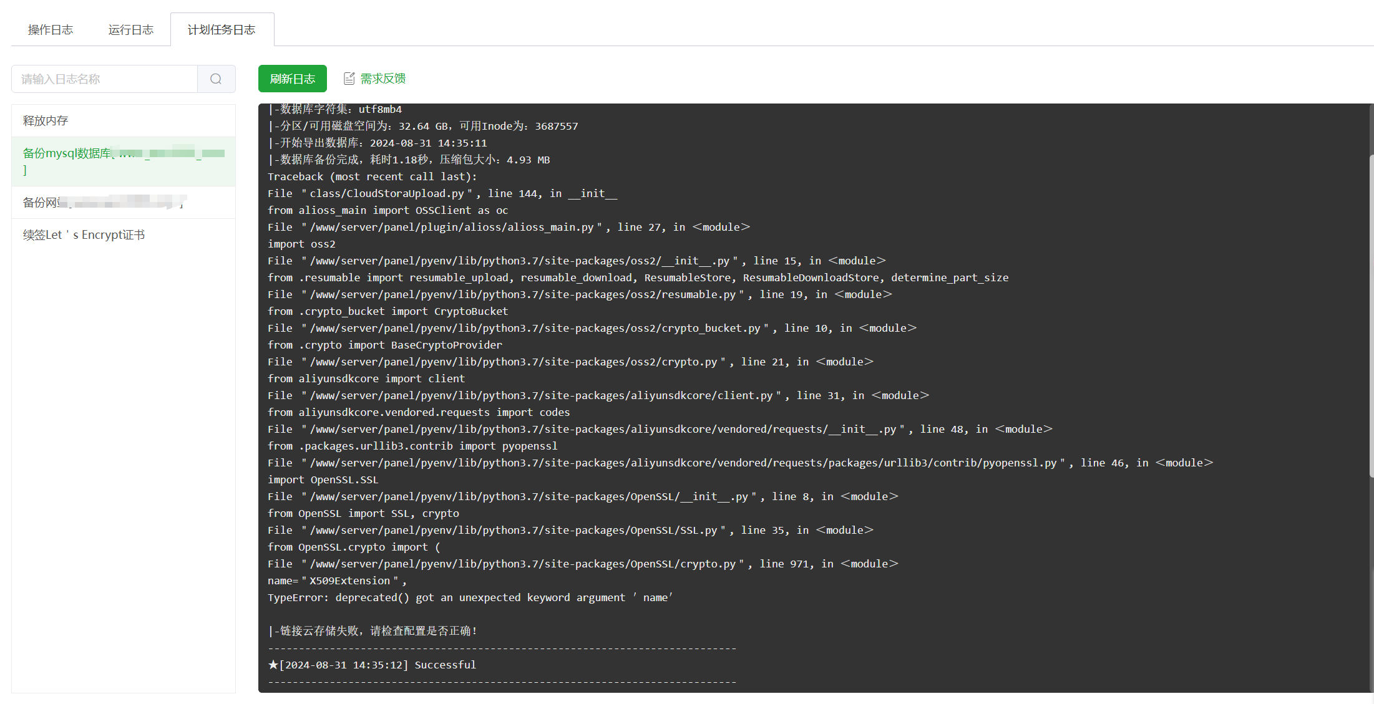Image resolution: width=1374 pixels, height=704 pixels.
Task: Click the CloudStoraUpload.py line 144 entry
Action: tap(442, 193)
